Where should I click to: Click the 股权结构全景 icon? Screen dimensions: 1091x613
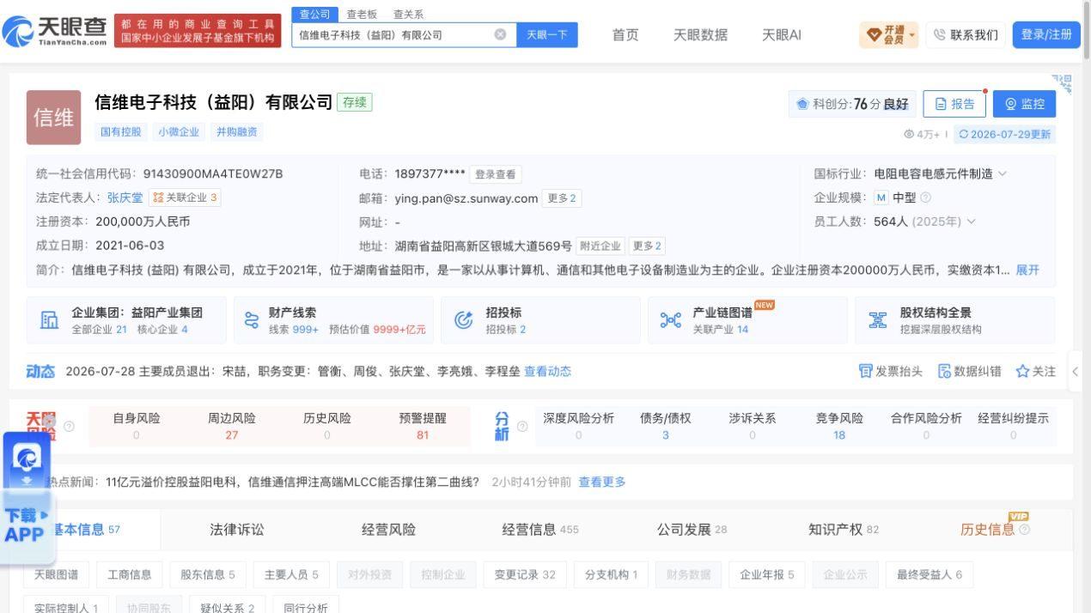click(x=878, y=320)
